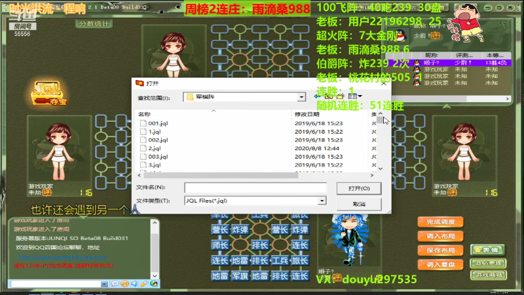Click the 夺宝 treasure chest icon
This screenshot has height=295, width=524.
tap(48, 93)
